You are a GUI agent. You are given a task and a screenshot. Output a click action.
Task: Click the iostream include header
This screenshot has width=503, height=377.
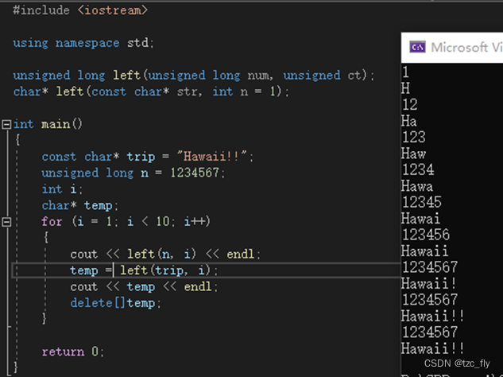(x=113, y=10)
